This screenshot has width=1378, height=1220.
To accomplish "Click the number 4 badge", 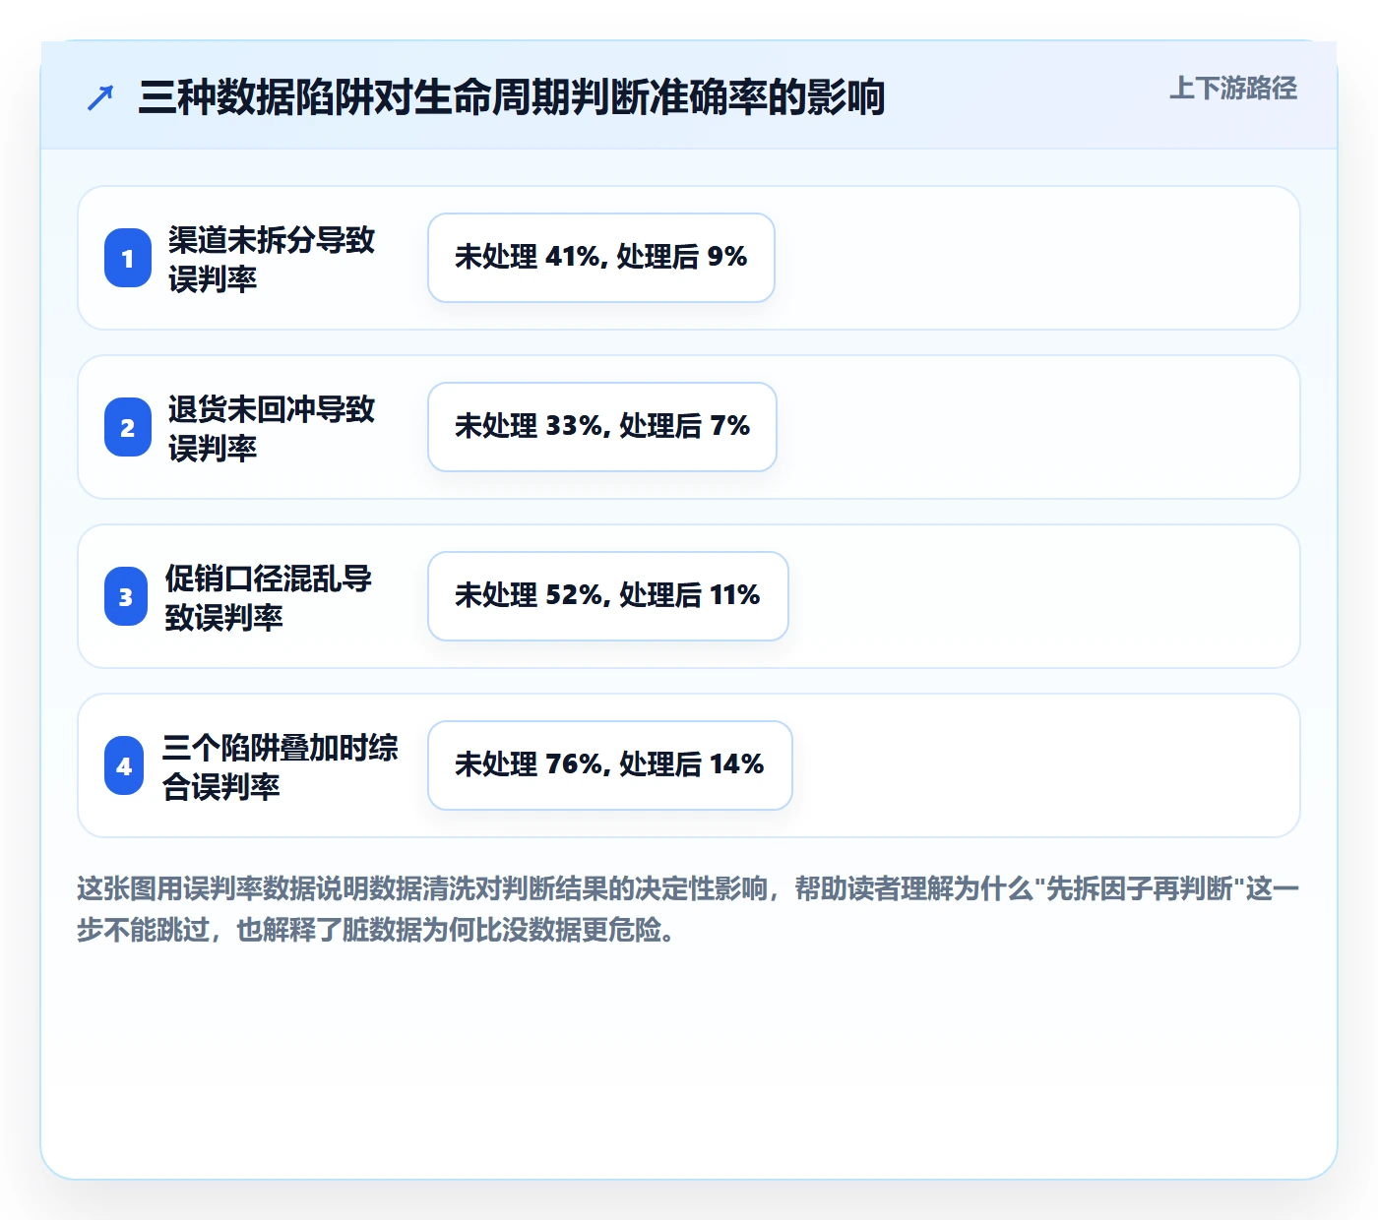I will click(124, 765).
